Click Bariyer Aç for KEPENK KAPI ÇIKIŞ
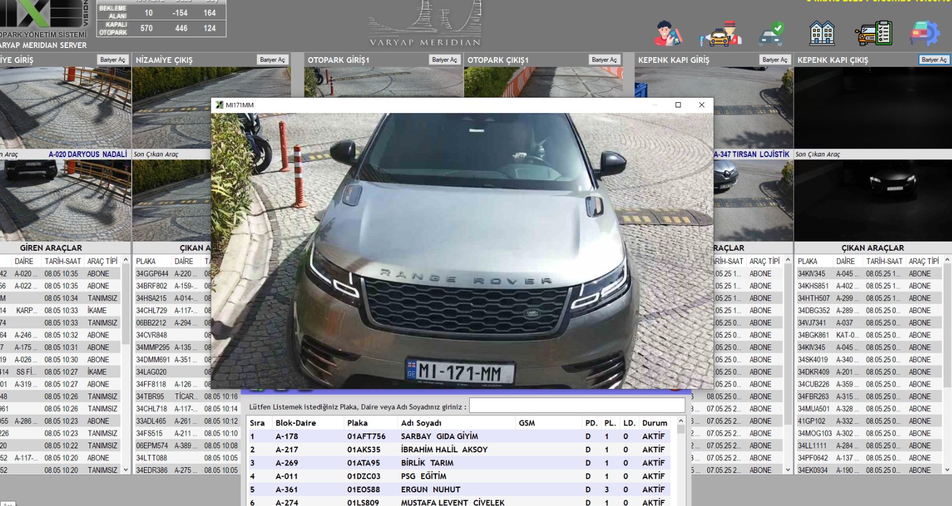The image size is (952, 506). (934, 59)
